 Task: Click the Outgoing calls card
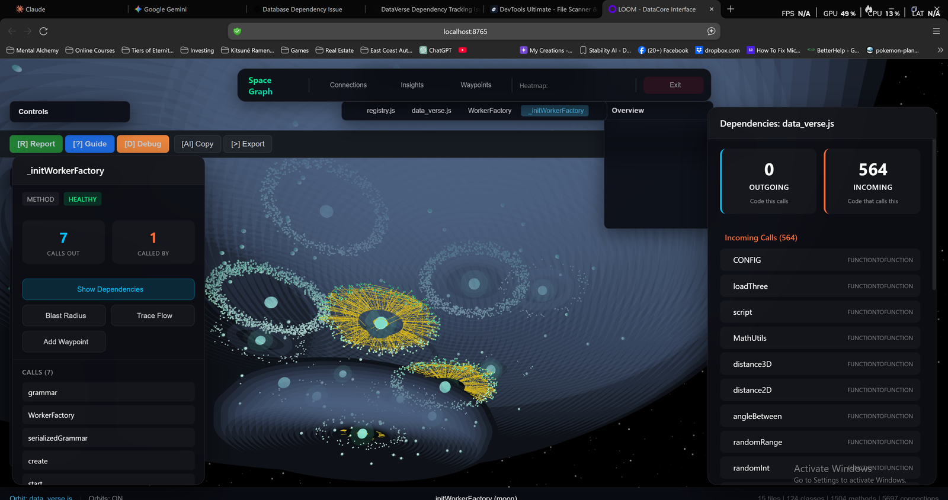[x=768, y=181]
